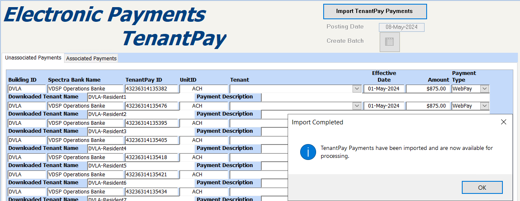Click the Create Batch grid icon
The width and height of the screenshot is (520, 201).
[389, 42]
